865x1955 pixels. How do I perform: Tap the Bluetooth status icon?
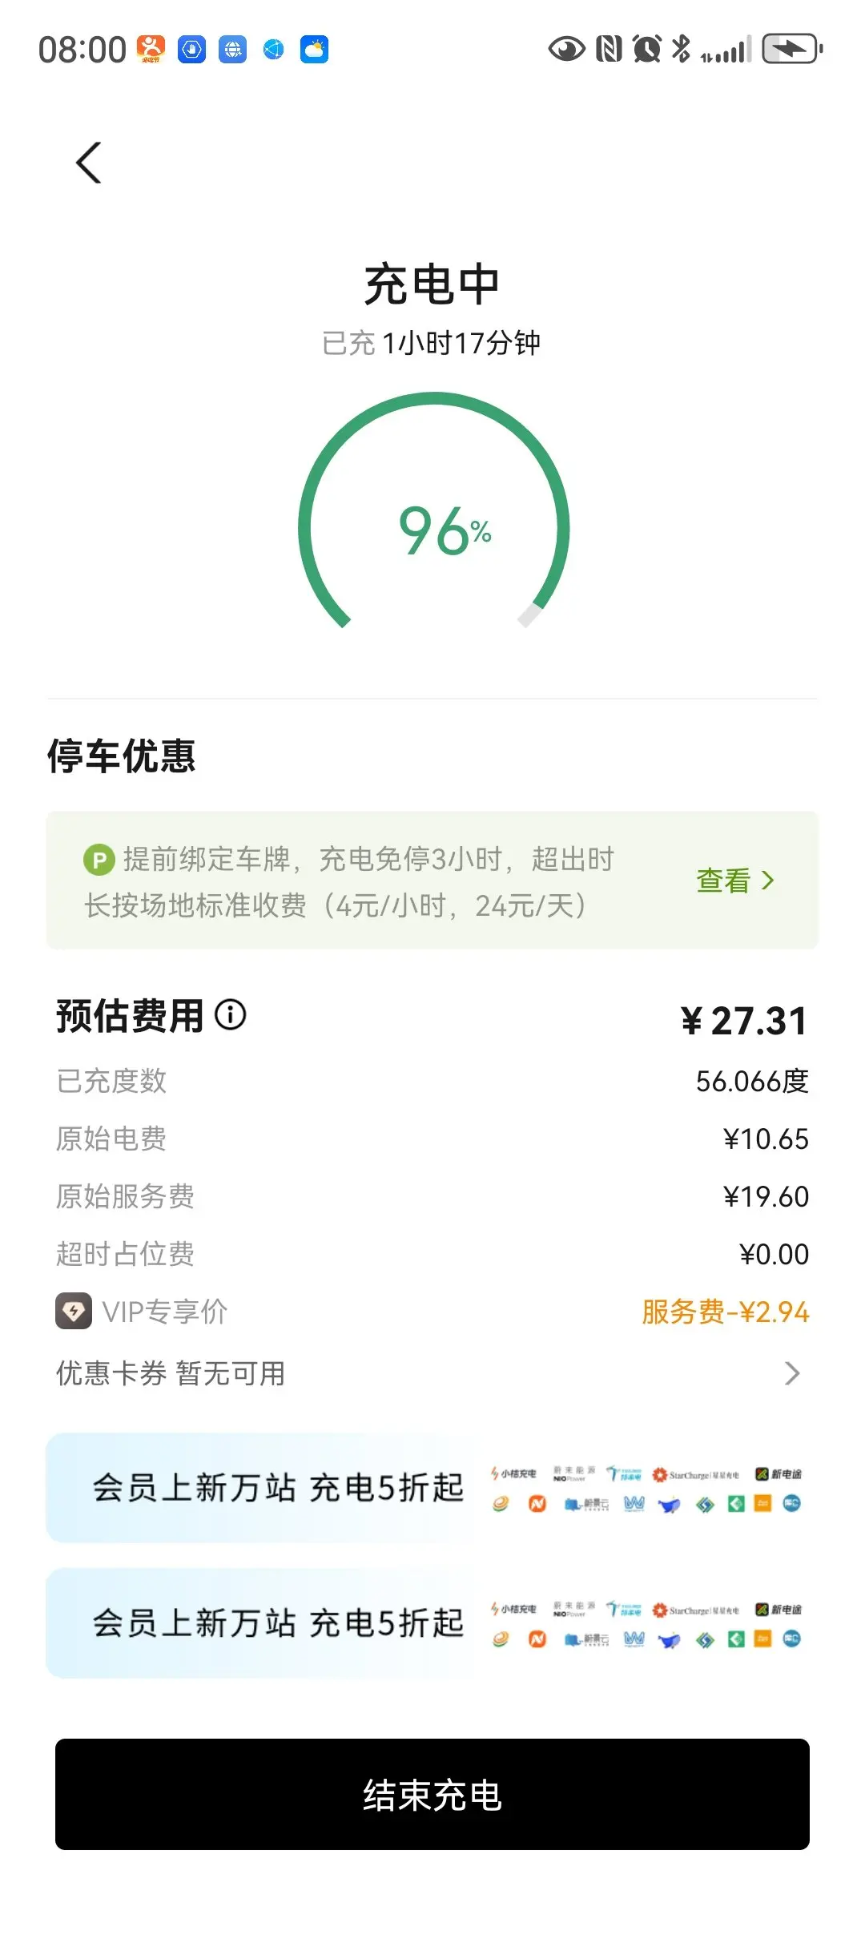pos(682,49)
